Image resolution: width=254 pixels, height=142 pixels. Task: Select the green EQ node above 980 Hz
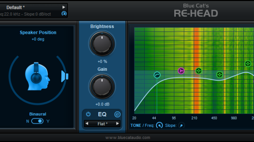coord(248,63)
